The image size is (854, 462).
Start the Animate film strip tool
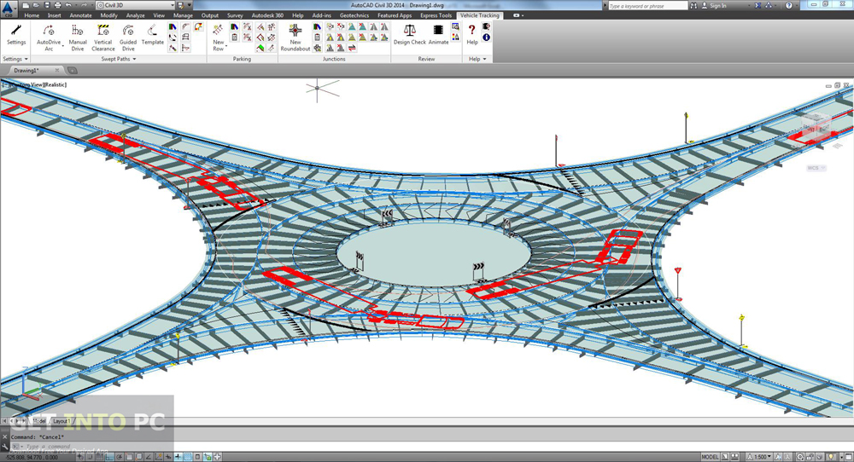[438, 34]
